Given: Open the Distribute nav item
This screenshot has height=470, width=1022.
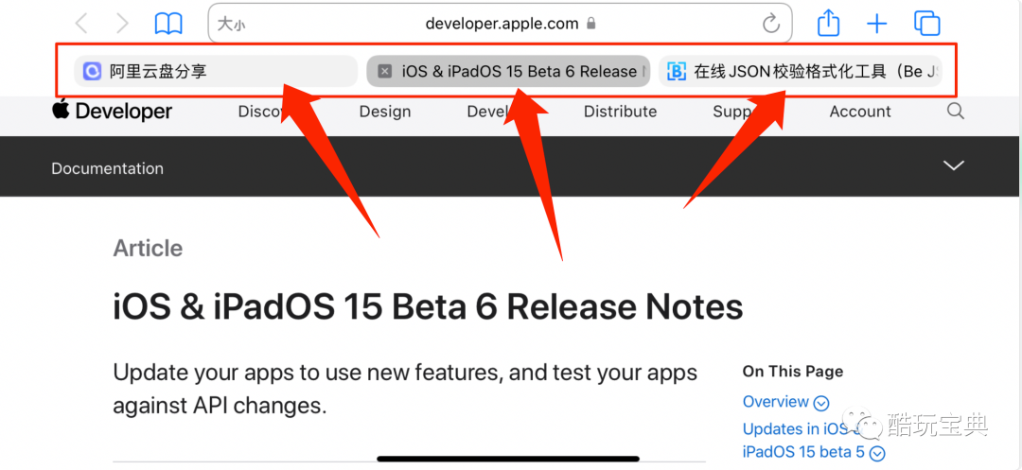Looking at the screenshot, I should 620,112.
